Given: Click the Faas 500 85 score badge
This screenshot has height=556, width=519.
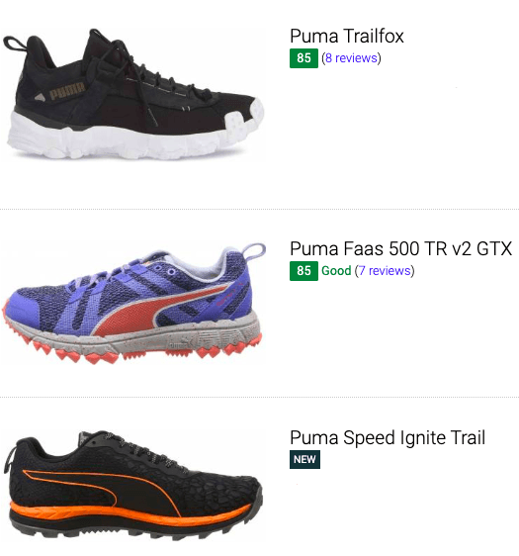Looking at the screenshot, I should 303,271.
